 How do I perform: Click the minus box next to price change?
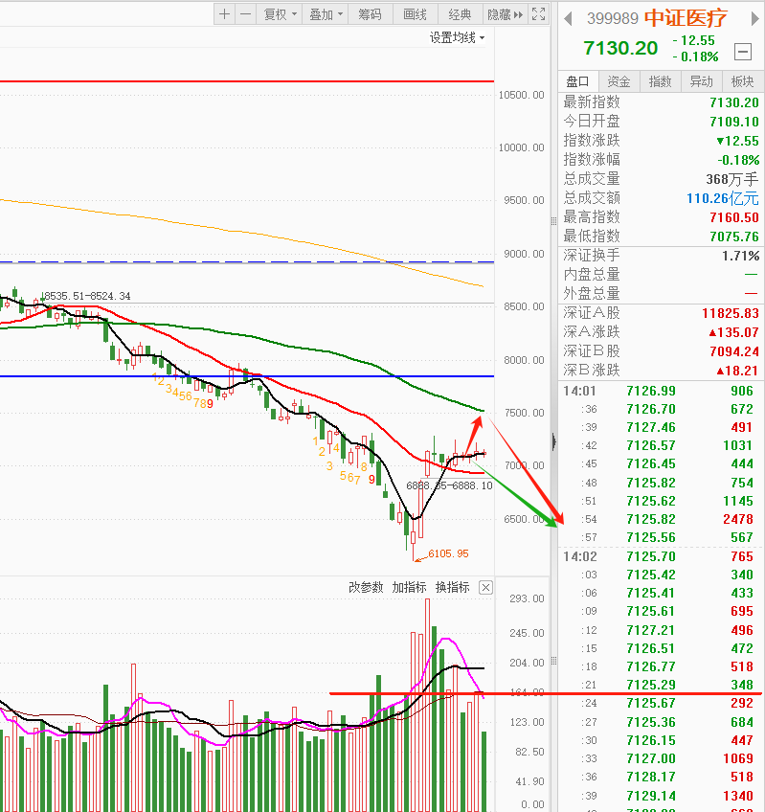tap(743, 51)
